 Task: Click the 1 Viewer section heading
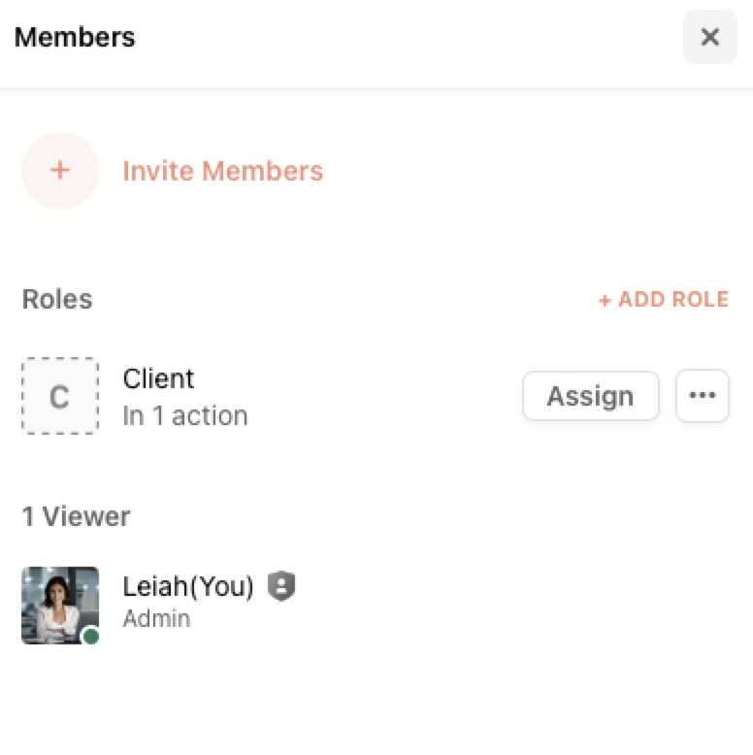point(76,516)
